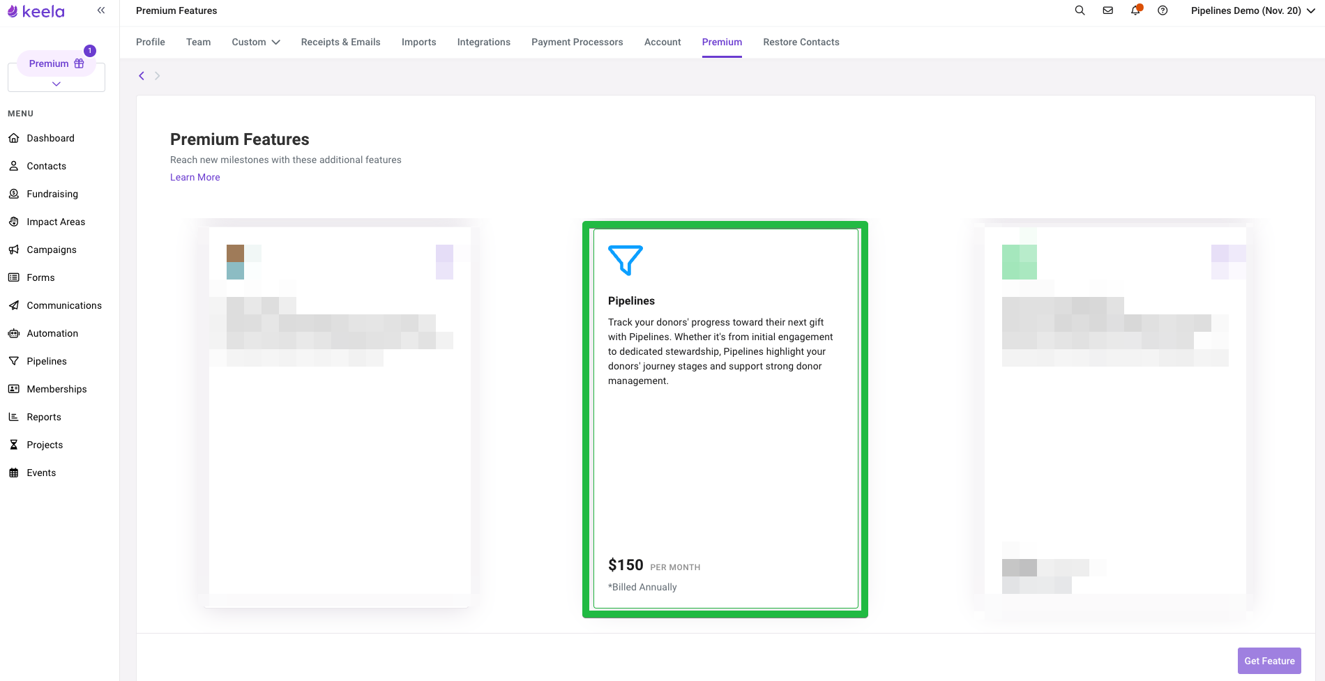Click the Dashboard home icon

[x=13, y=138]
